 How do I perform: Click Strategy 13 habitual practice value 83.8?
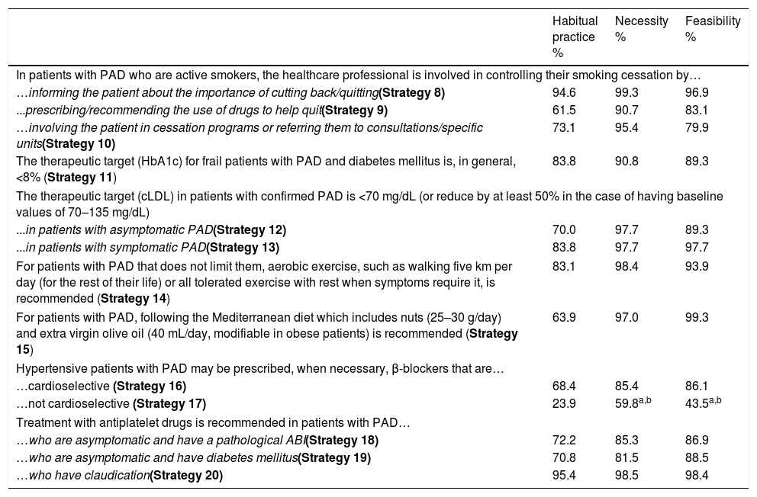(564, 247)
